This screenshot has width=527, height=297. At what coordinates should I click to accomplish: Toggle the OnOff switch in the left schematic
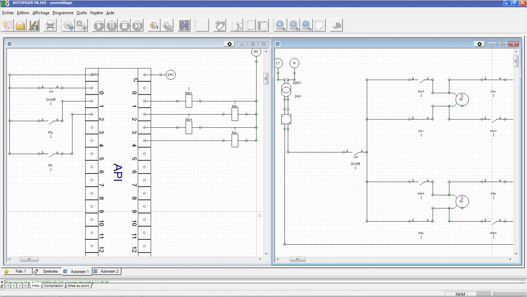[51, 88]
